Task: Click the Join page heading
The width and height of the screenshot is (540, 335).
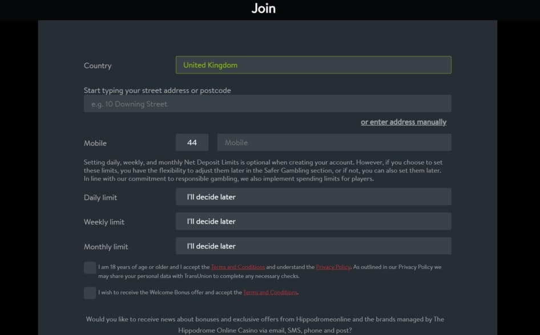Action: tap(263, 8)
